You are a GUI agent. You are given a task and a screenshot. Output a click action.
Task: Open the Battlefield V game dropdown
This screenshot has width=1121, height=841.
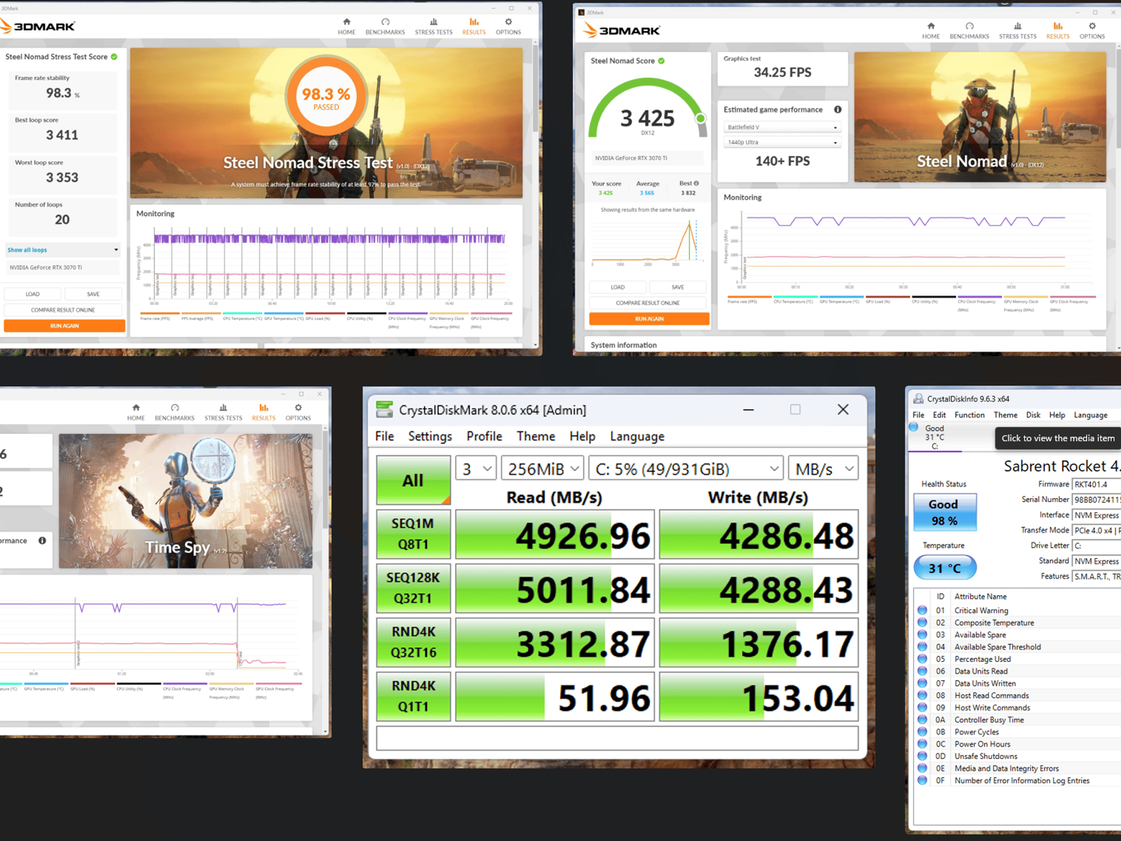tap(782, 127)
